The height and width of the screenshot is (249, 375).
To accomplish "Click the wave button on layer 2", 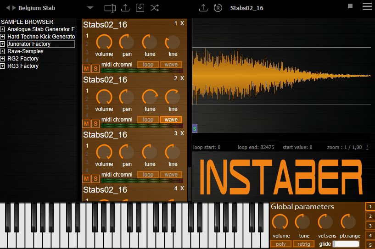I will click(x=171, y=120).
